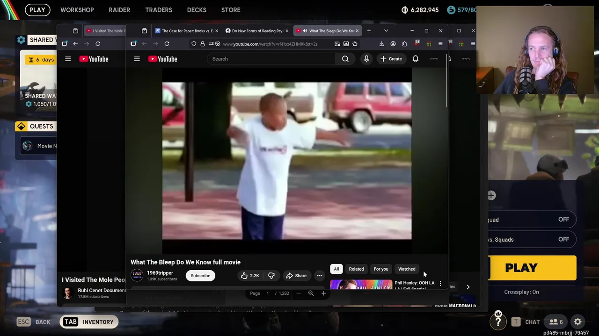The image size is (599, 336).
Task: Select the Watched filter chip
Action: click(x=407, y=269)
